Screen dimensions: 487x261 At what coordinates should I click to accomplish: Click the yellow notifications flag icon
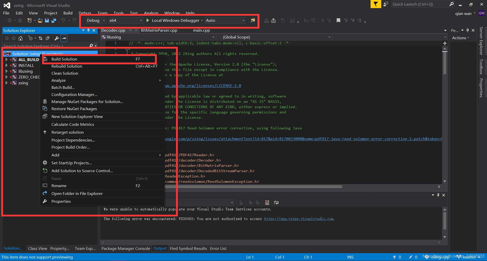click(376, 4)
